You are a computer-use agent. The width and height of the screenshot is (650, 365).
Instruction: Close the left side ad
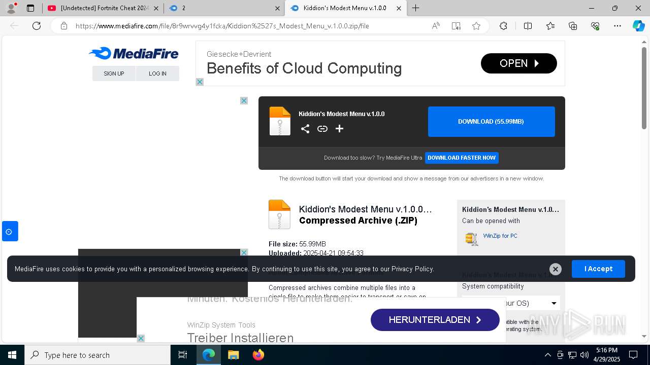click(244, 100)
